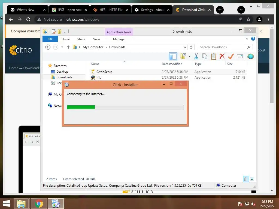Click the Citrio Installer progress bar
Viewport: 279px width, 209px height.
125,107
